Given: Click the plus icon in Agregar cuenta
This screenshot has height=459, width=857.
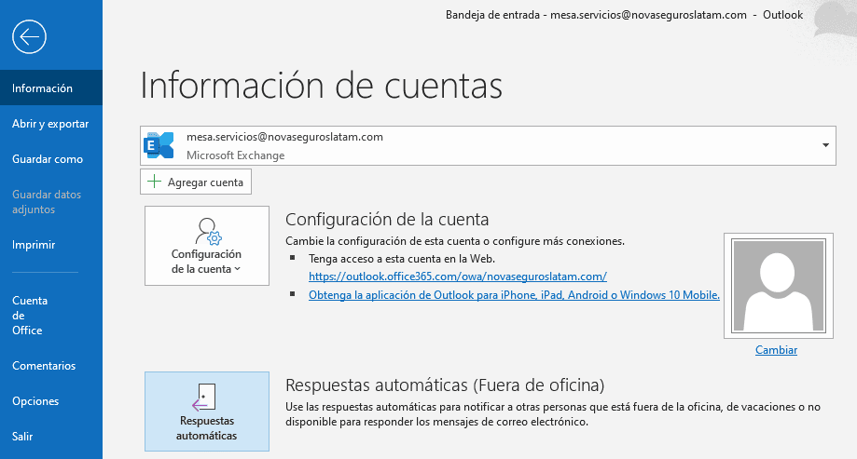Looking at the screenshot, I should [x=154, y=182].
